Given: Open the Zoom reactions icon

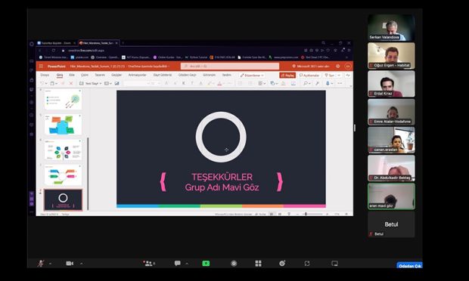Looking at the screenshot, I should 282,263.
